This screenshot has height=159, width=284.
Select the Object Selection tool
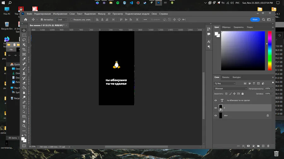tap(24, 45)
